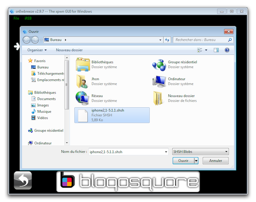Click the Vidéos film icon in sidebar
The height and width of the screenshot is (202, 256).
(x=33, y=118)
